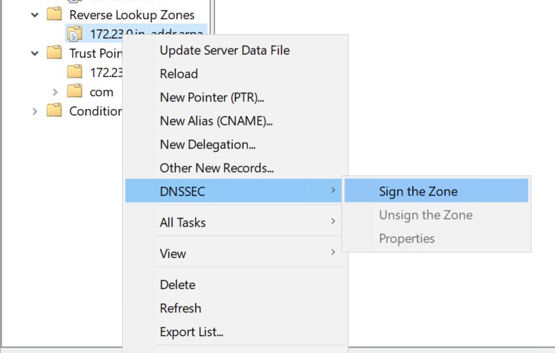Collapse the Trust Points tree node
The image size is (555, 353).
pos(35,53)
